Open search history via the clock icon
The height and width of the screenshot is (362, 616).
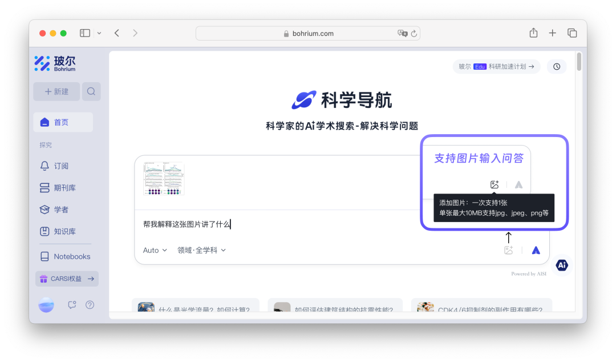tap(556, 66)
